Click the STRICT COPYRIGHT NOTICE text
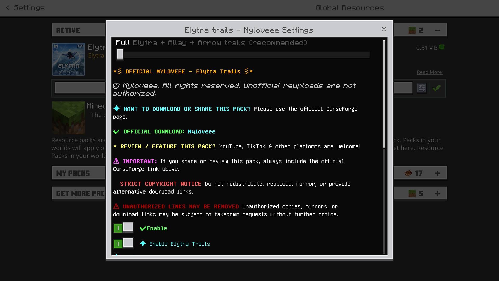Image resolution: width=499 pixels, height=281 pixels. 160,184
